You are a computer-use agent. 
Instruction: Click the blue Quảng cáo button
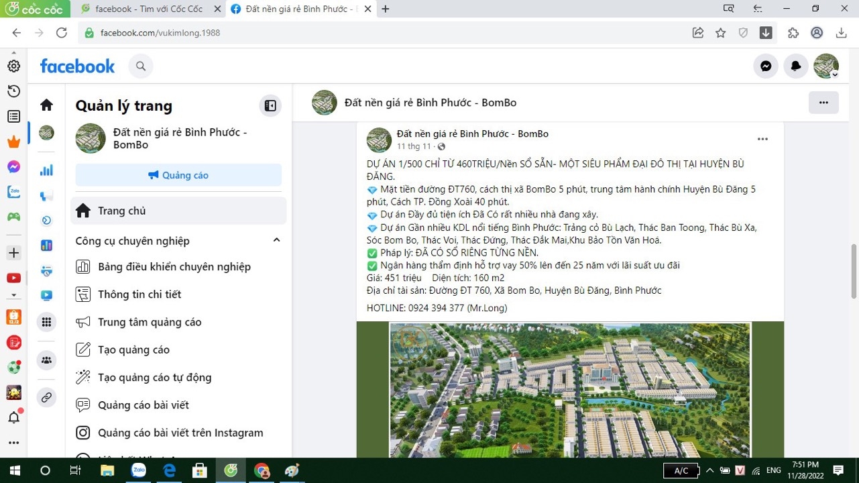point(178,175)
